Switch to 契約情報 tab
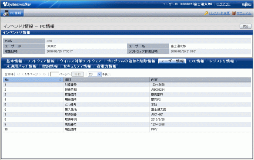 (x=50, y=66)
